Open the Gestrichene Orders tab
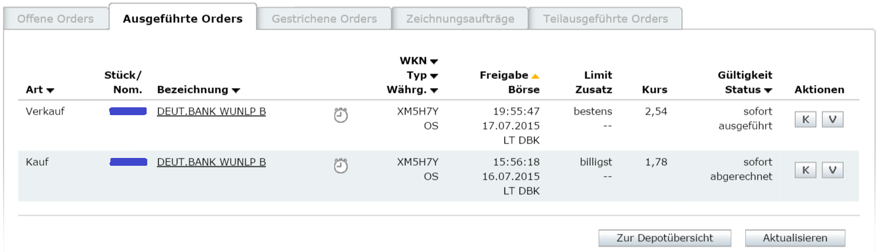The width and height of the screenshot is (878, 252). (324, 19)
